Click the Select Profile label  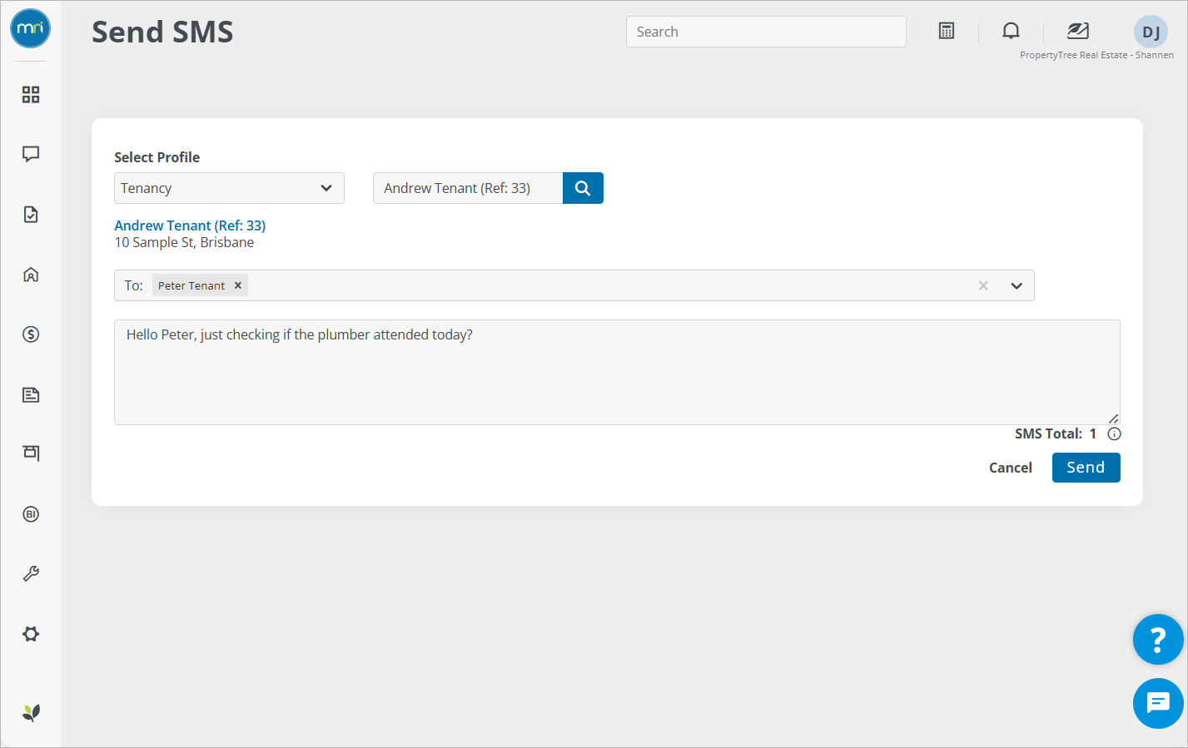157,157
